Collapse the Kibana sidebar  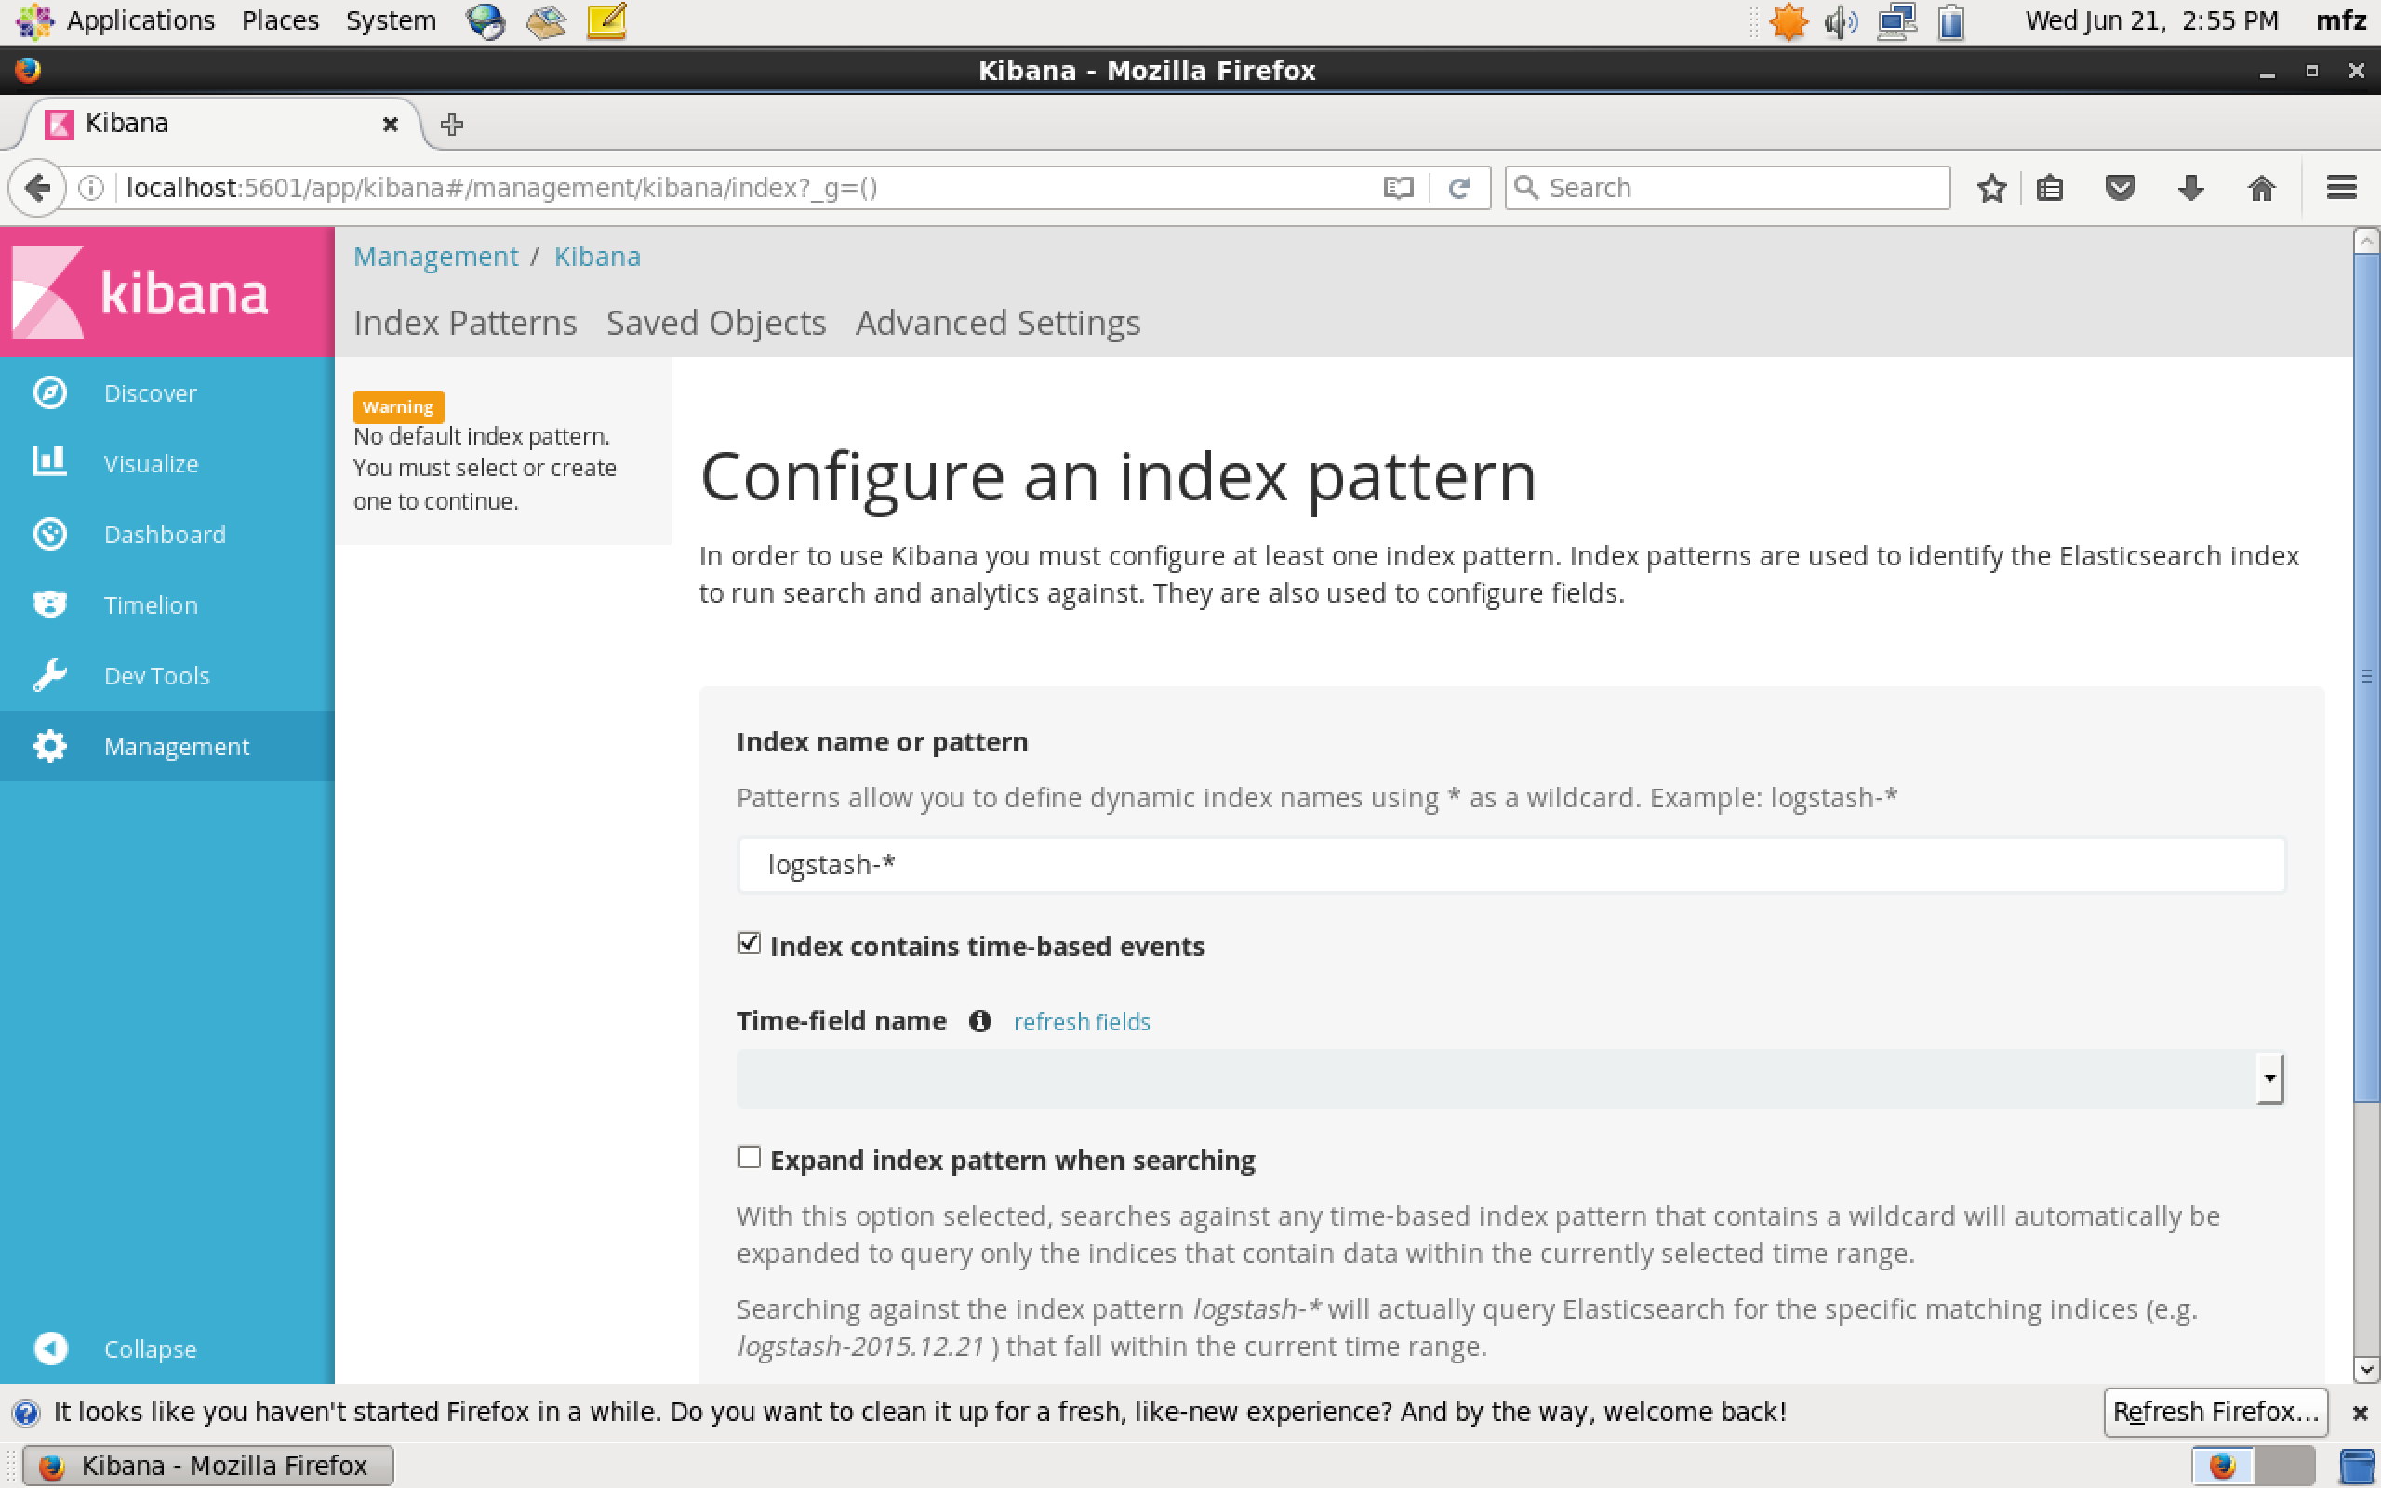pyautogui.click(x=167, y=1348)
